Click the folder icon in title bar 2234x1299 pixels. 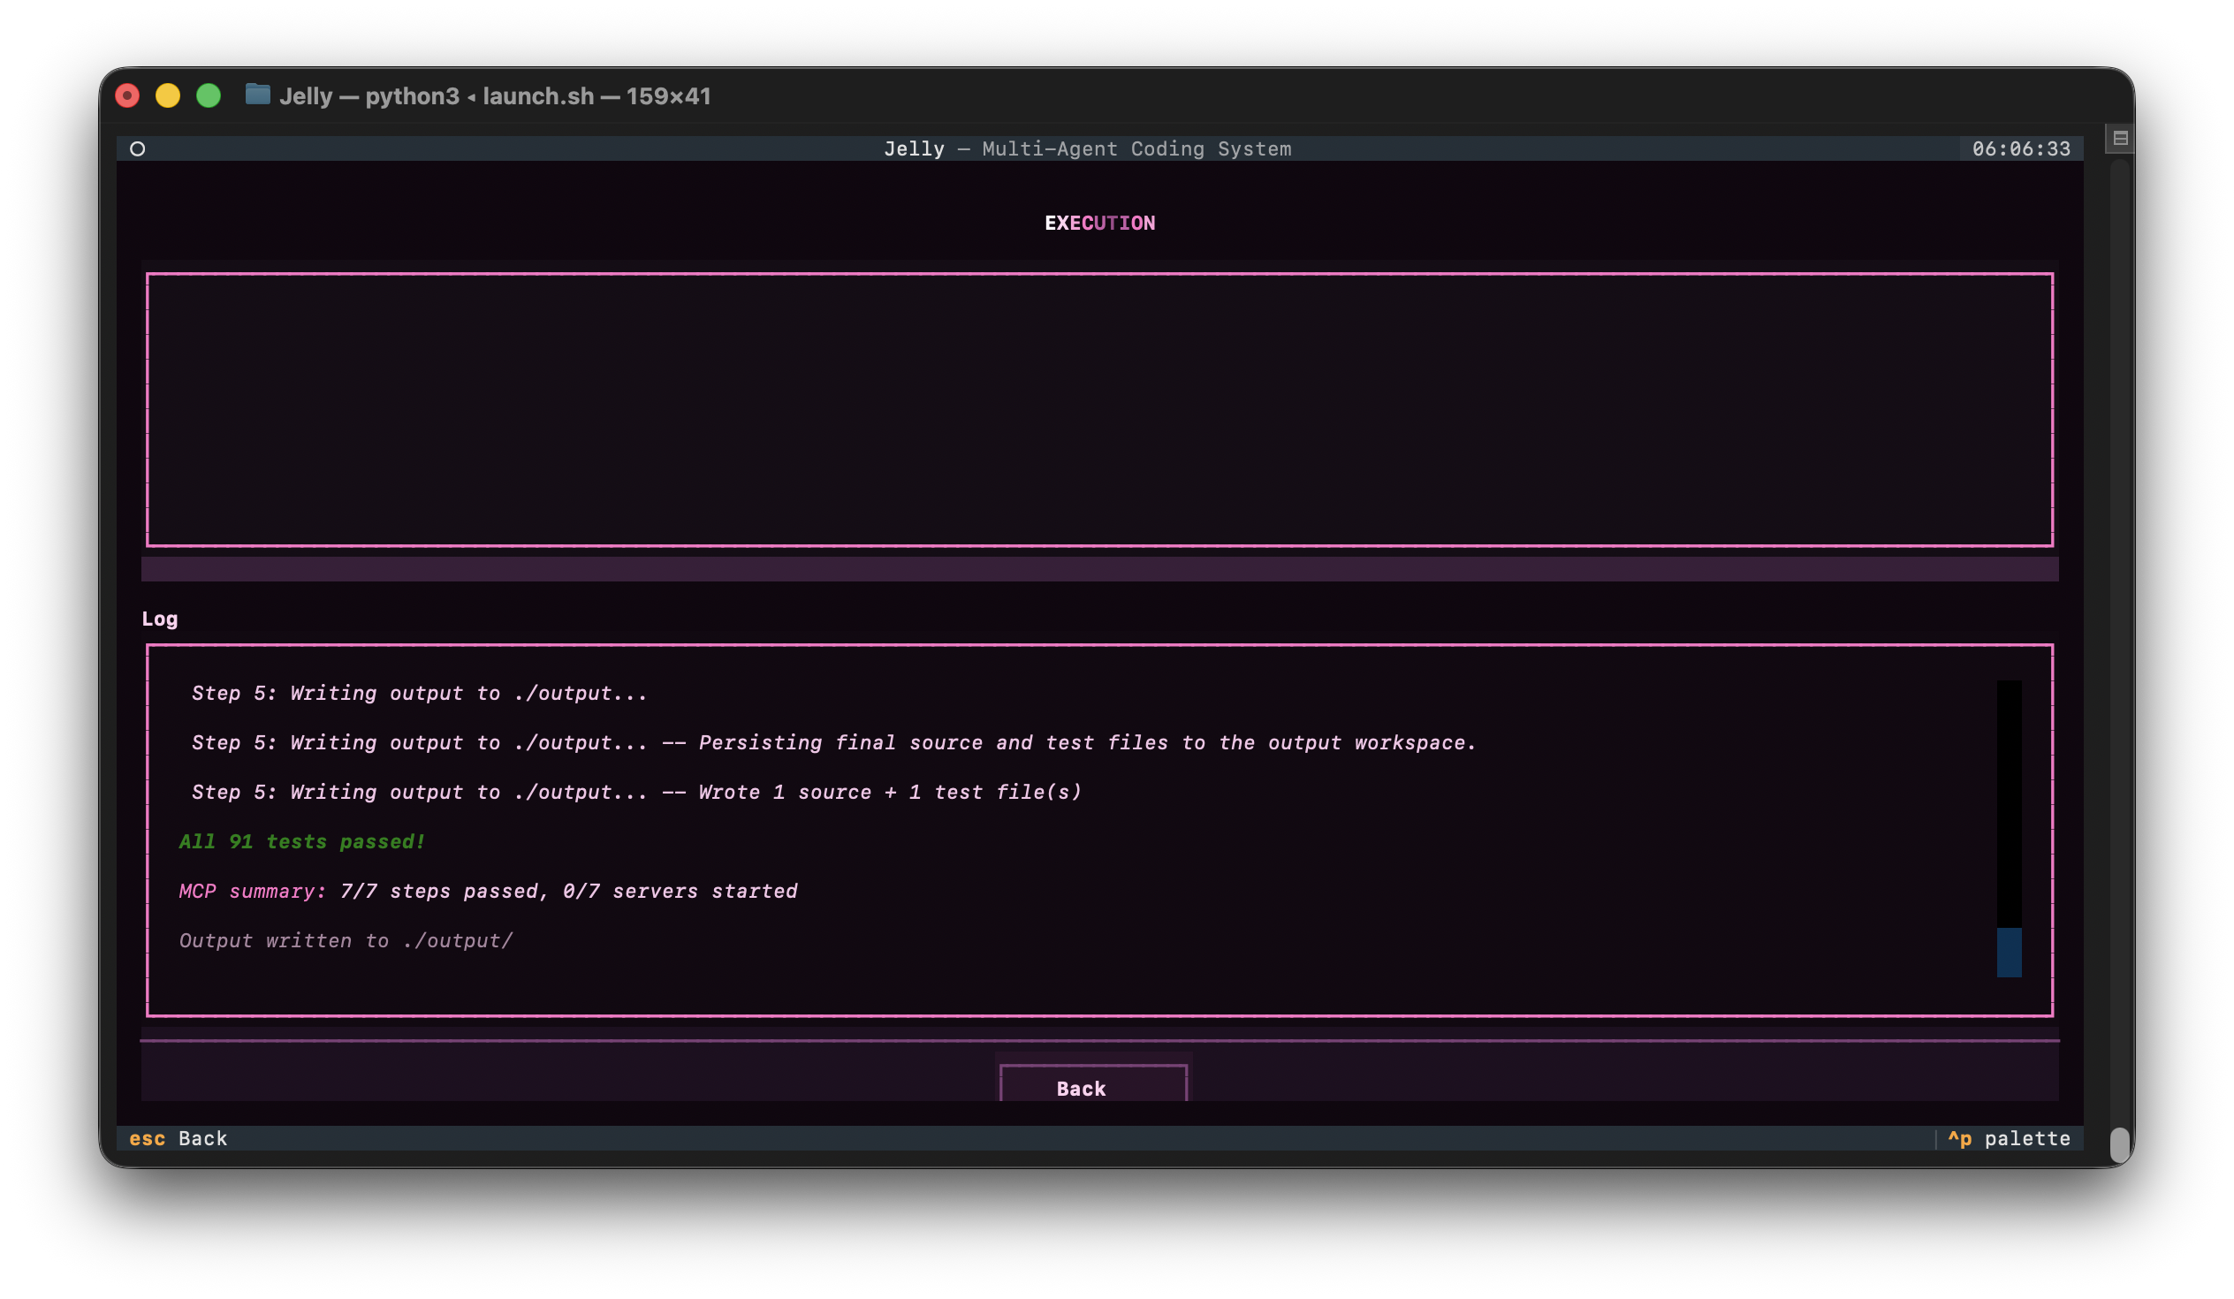pyautogui.click(x=257, y=95)
